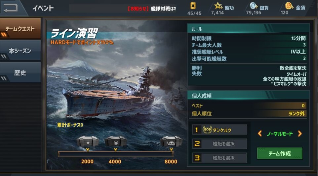
Task: Tap the 金貨 gold coin plus icon
Action: [289, 6]
